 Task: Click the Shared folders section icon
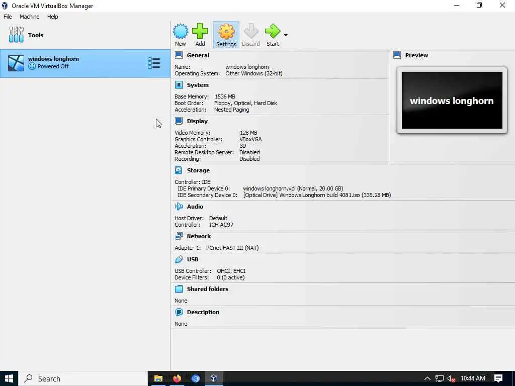click(x=179, y=289)
